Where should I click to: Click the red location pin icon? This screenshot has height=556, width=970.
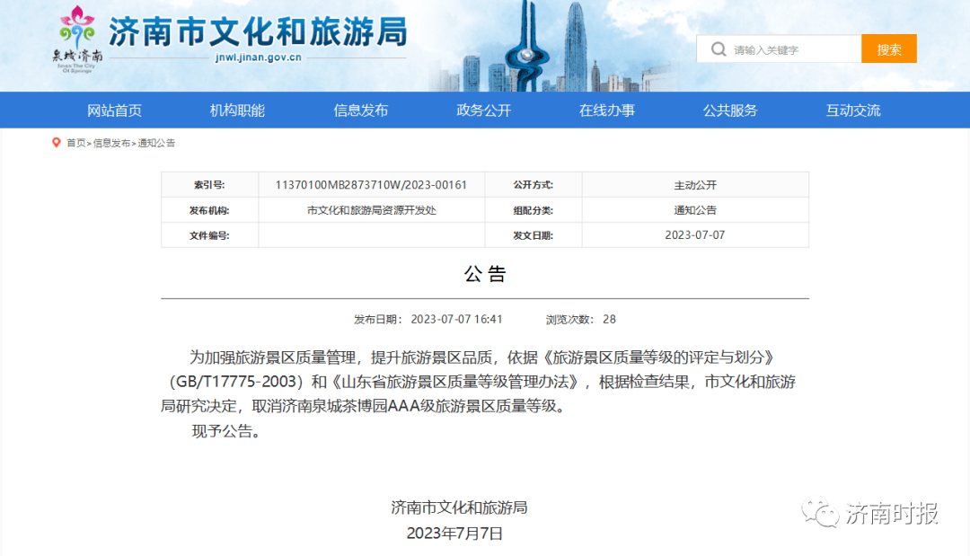(57, 143)
